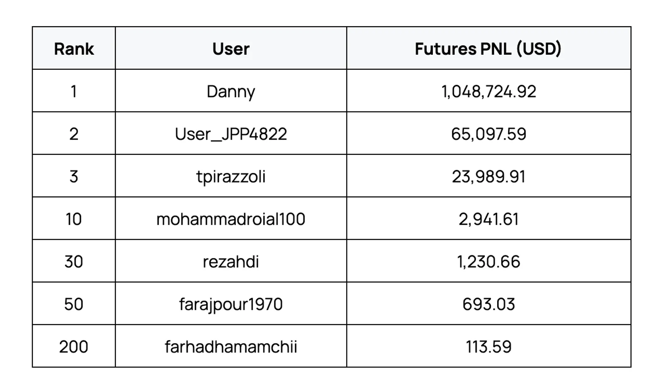Screen dimensions: 664x377
Task: Select the tpirazzoli username
Action: point(231,177)
